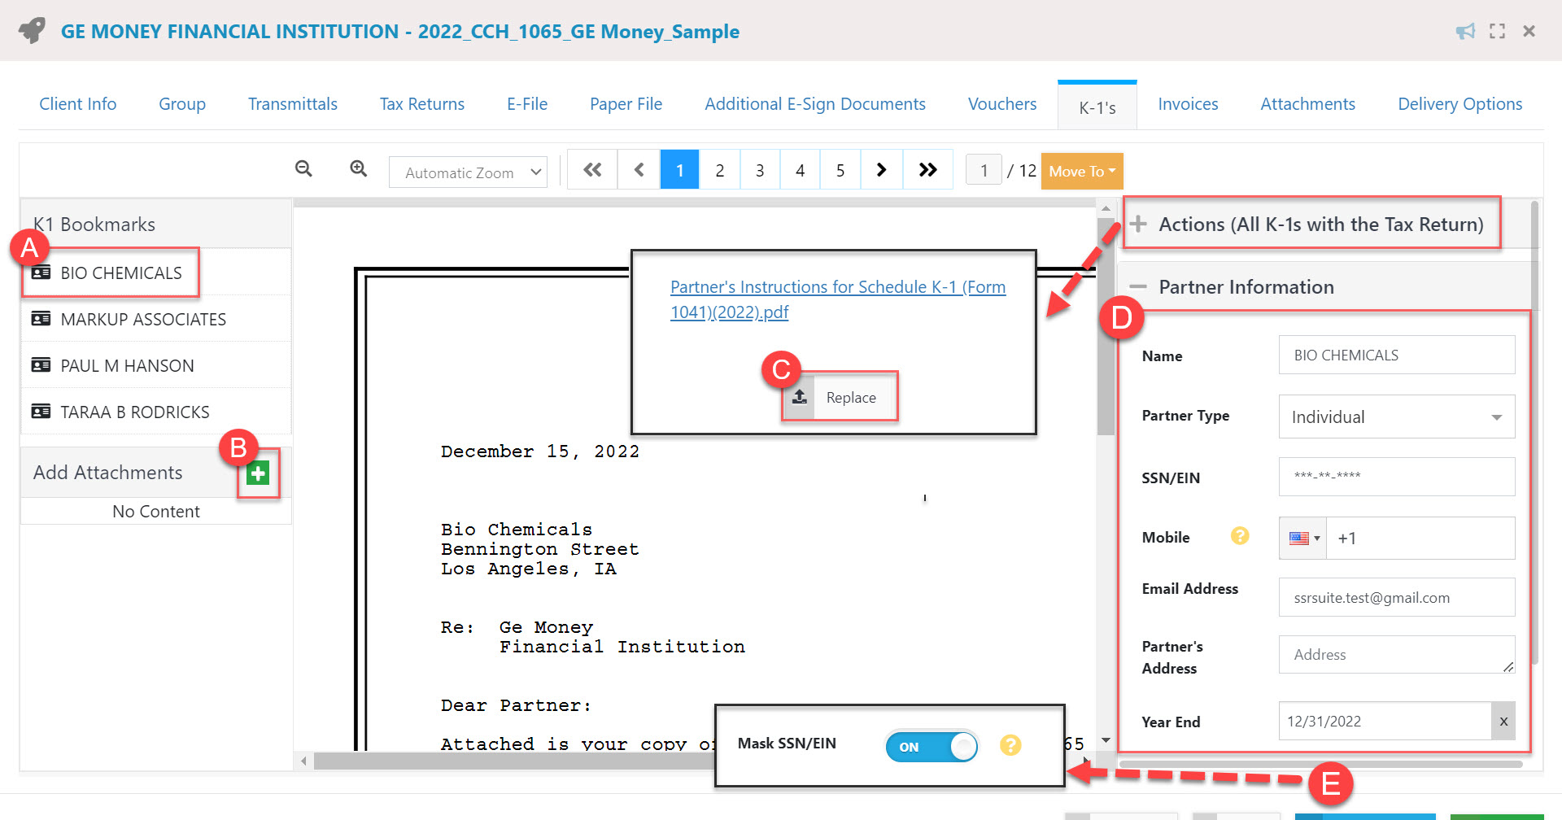Viewport: 1562px width, 820px height.
Task: Select PAUL M HANSON bookmark
Action: click(x=127, y=366)
